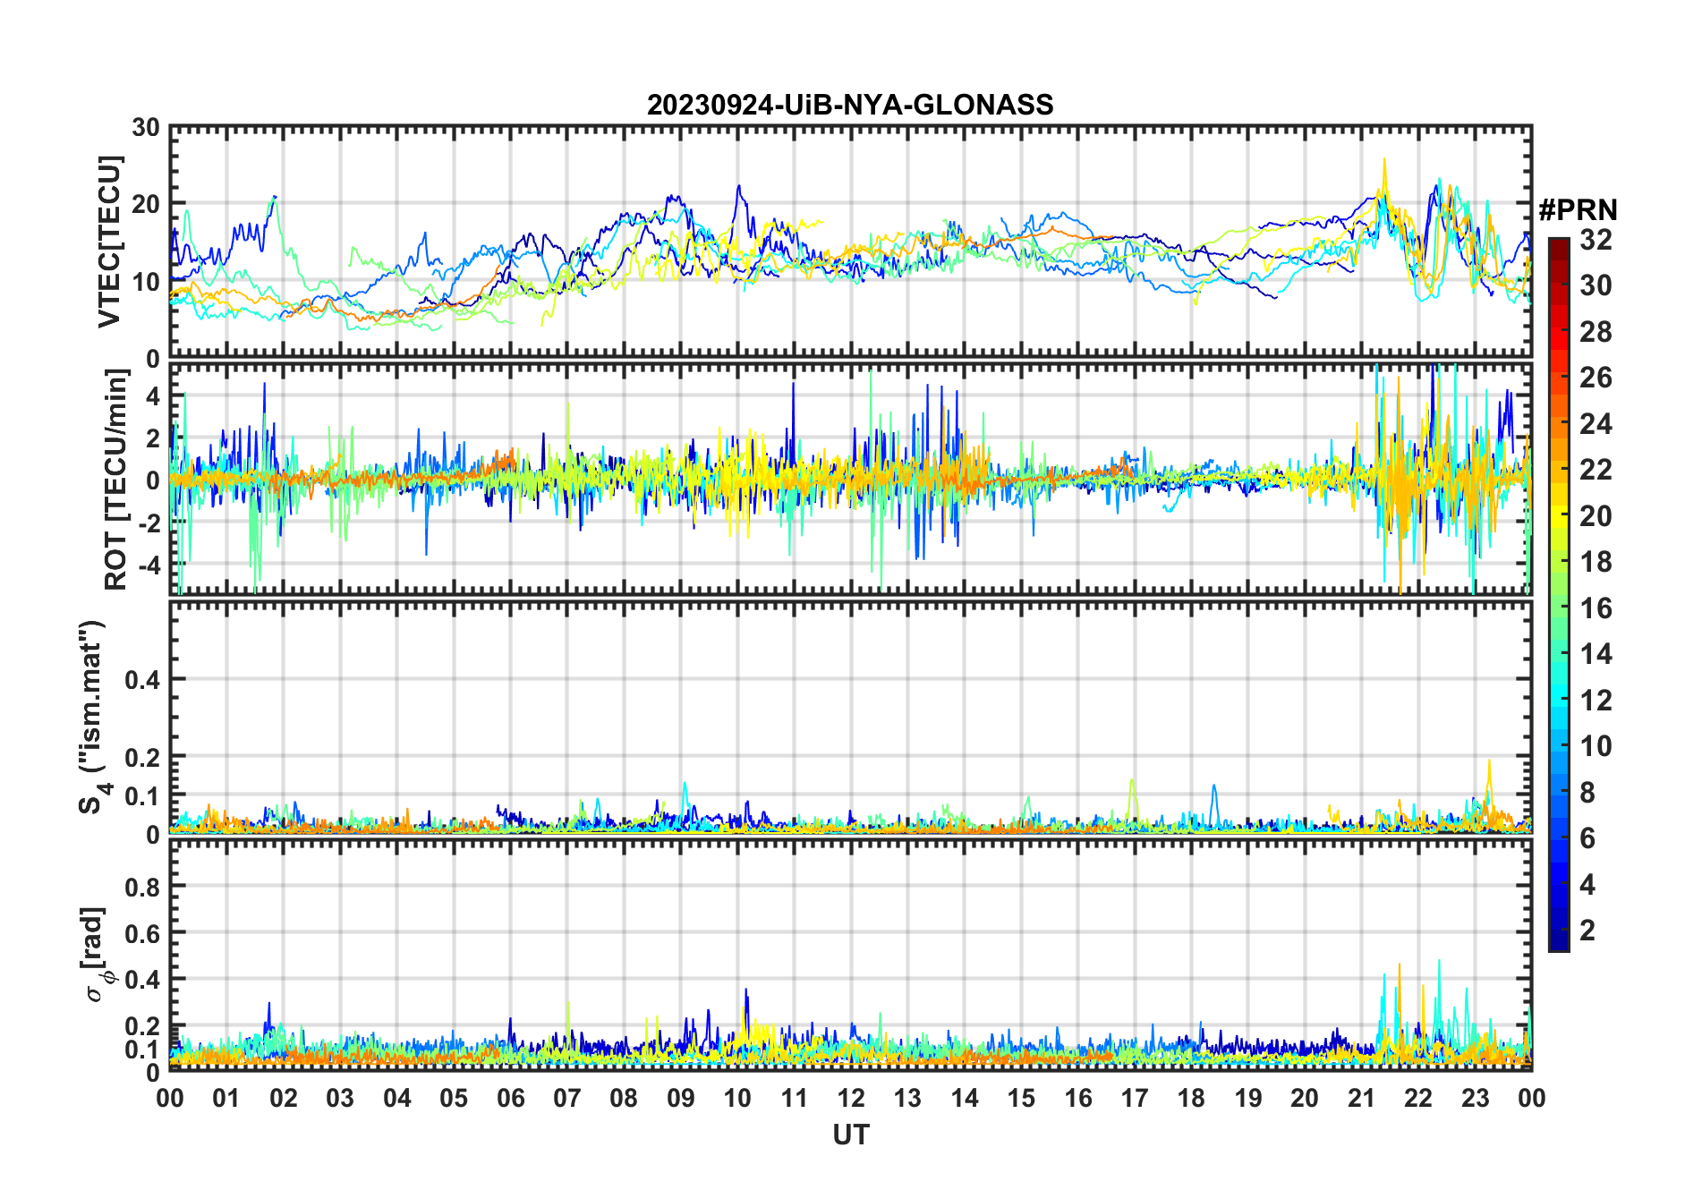1702x1190 pixels.
Task: Select UT axis tick label 19
Action: pos(1248,1098)
